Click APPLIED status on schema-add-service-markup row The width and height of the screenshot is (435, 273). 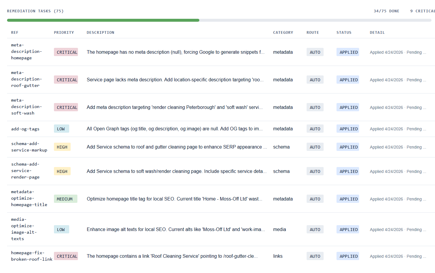pos(348,147)
